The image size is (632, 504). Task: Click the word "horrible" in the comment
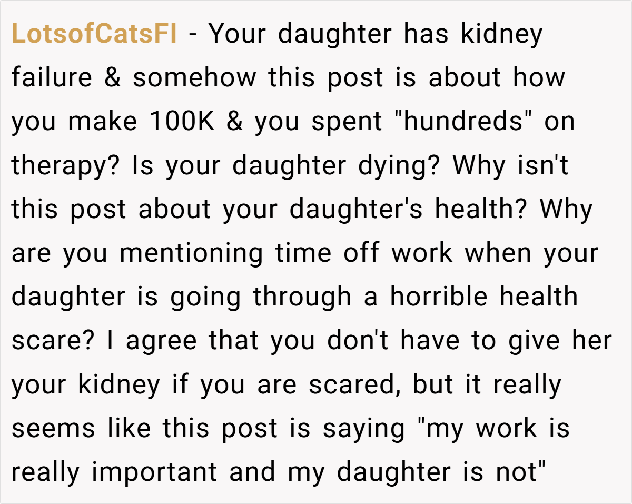[x=439, y=298]
